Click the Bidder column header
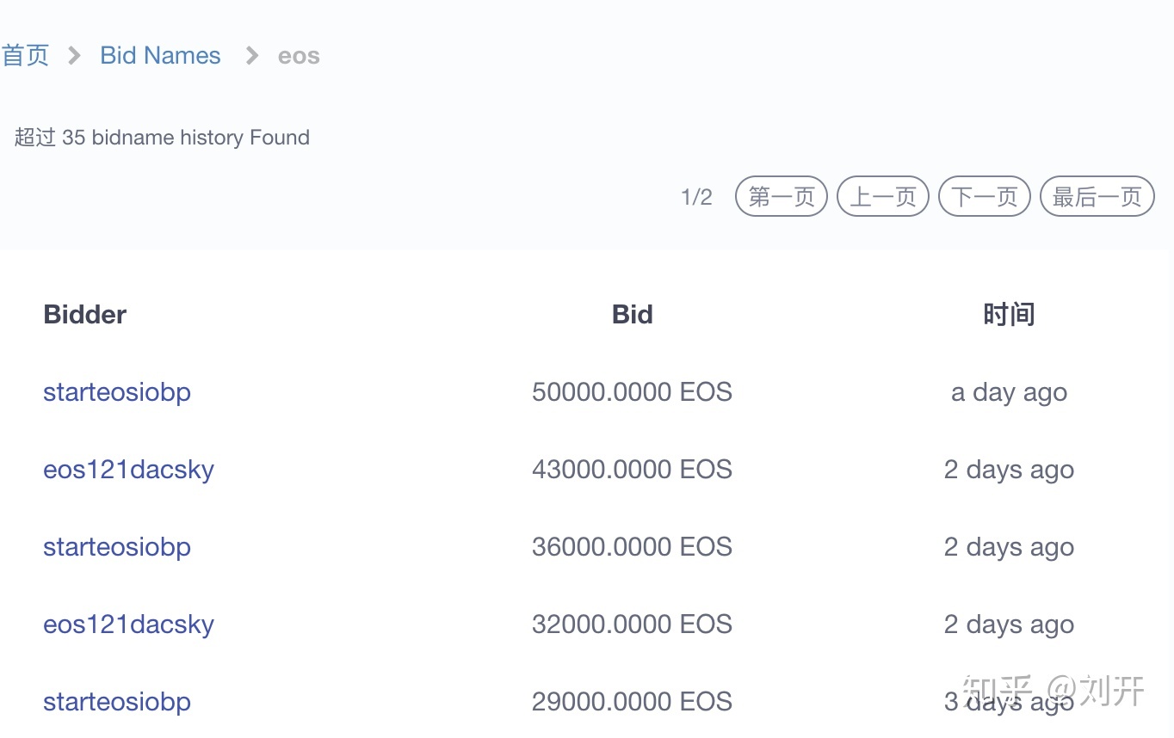This screenshot has width=1174, height=738. click(x=84, y=315)
